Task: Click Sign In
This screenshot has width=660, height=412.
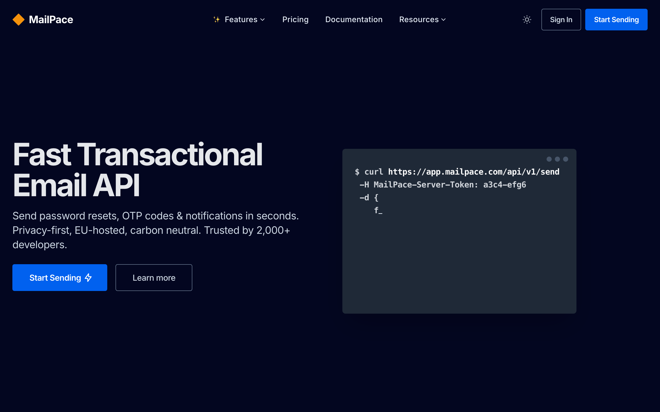Action: pyautogui.click(x=561, y=19)
